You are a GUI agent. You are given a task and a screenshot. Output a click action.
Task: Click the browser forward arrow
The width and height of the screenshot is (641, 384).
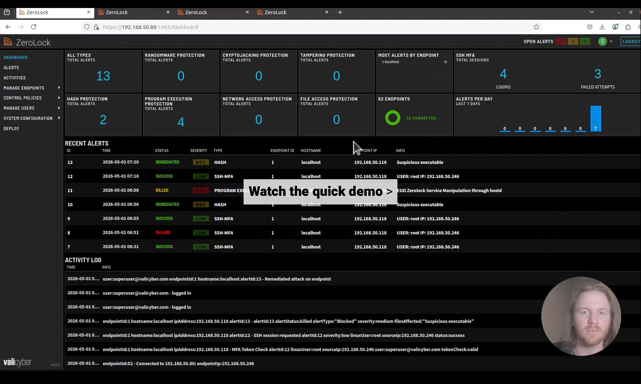point(21,27)
